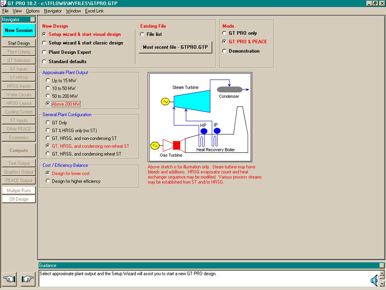386x290 pixels.
Task: Click the Cooling System navigator button
Action: tap(19, 112)
